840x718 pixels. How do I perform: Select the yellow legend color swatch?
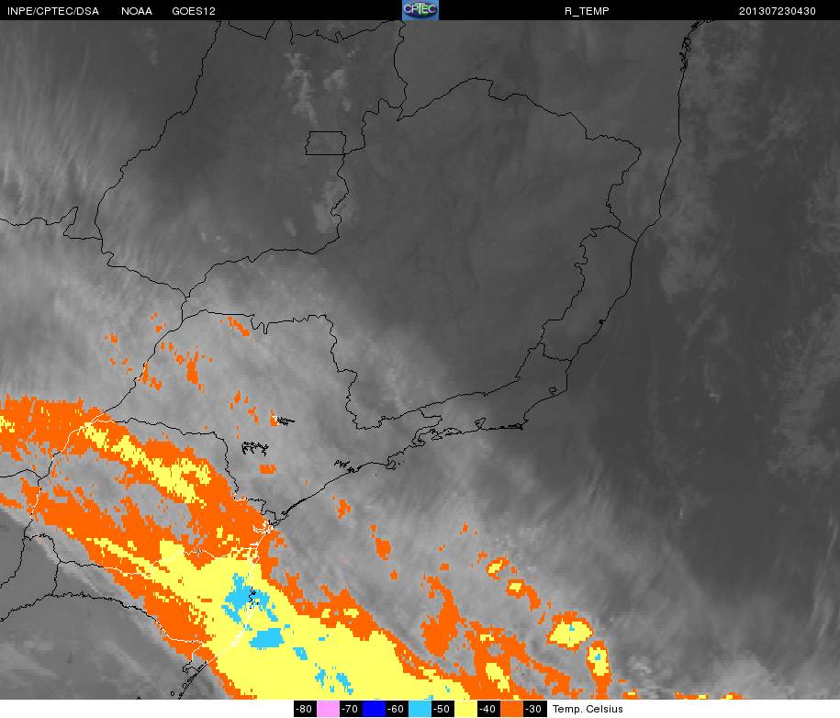click(465, 708)
